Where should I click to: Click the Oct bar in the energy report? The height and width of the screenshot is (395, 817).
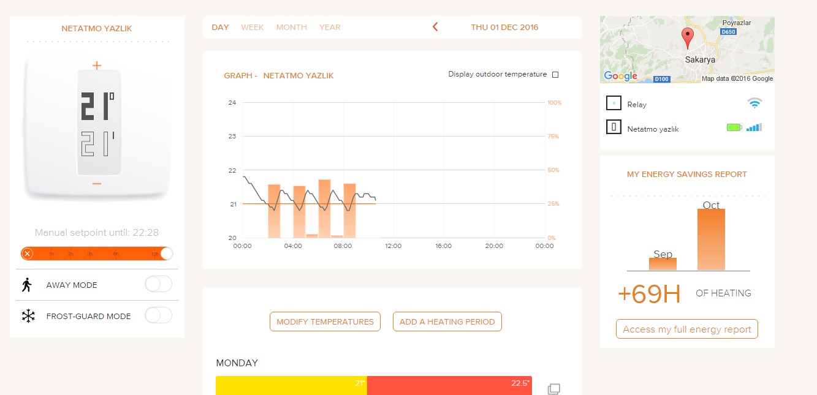pyautogui.click(x=711, y=239)
